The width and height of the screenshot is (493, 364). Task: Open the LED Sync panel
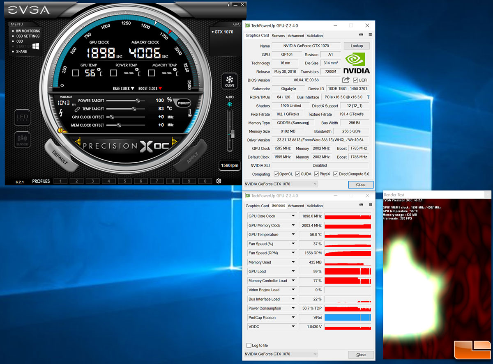pos(21,118)
